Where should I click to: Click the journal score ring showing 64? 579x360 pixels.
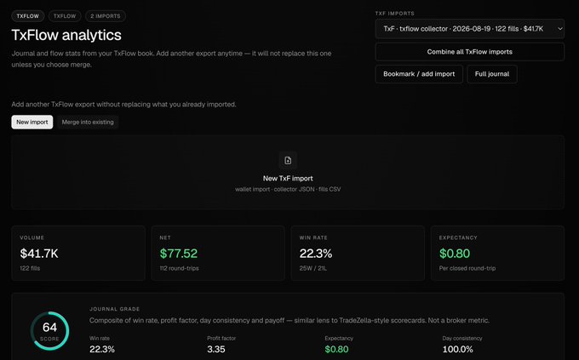click(49, 331)
